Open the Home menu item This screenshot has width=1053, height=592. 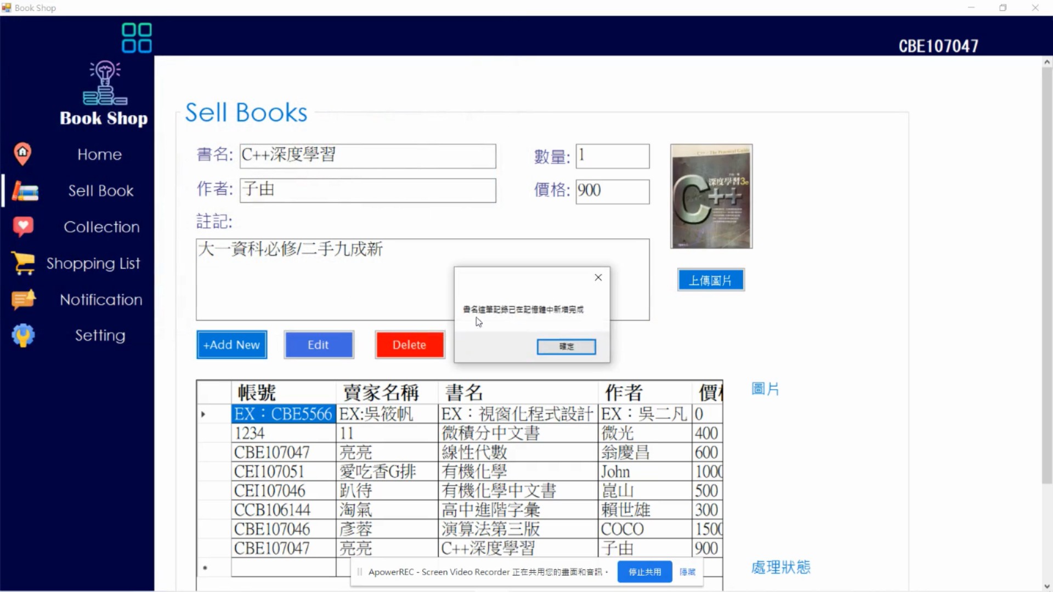pyautogui.click(x=99, y=155)
